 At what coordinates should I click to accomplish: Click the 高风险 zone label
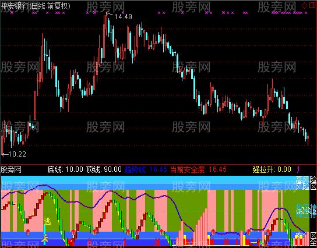click(x=306, y=179)
